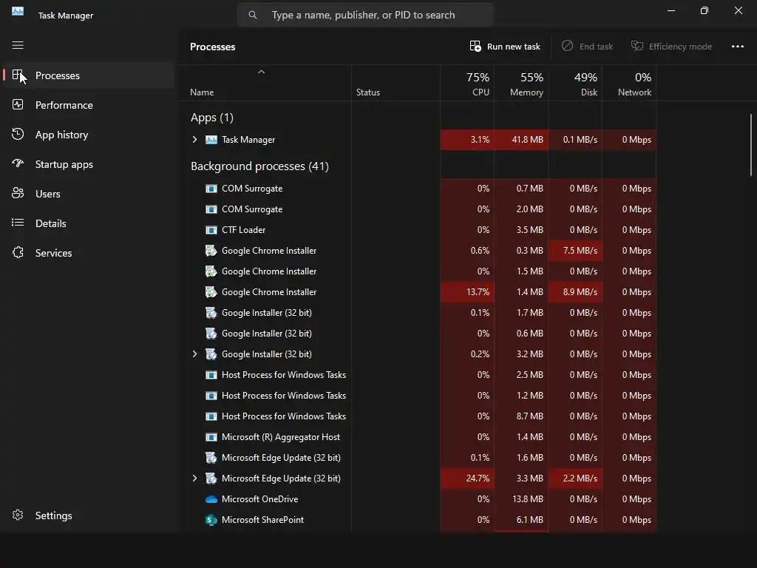The image size is (757, 568).
Task: Select the CTF Loader process name
Action: 243,230
